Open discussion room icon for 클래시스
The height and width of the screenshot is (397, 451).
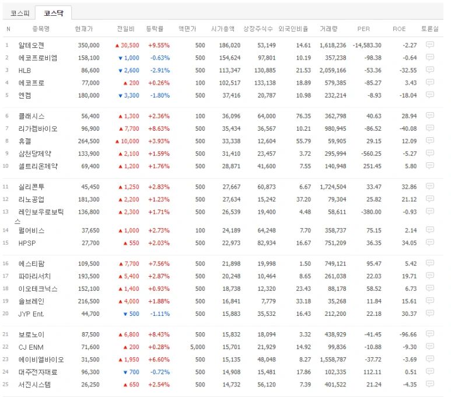pyautogui.click(x=430, y=116)
